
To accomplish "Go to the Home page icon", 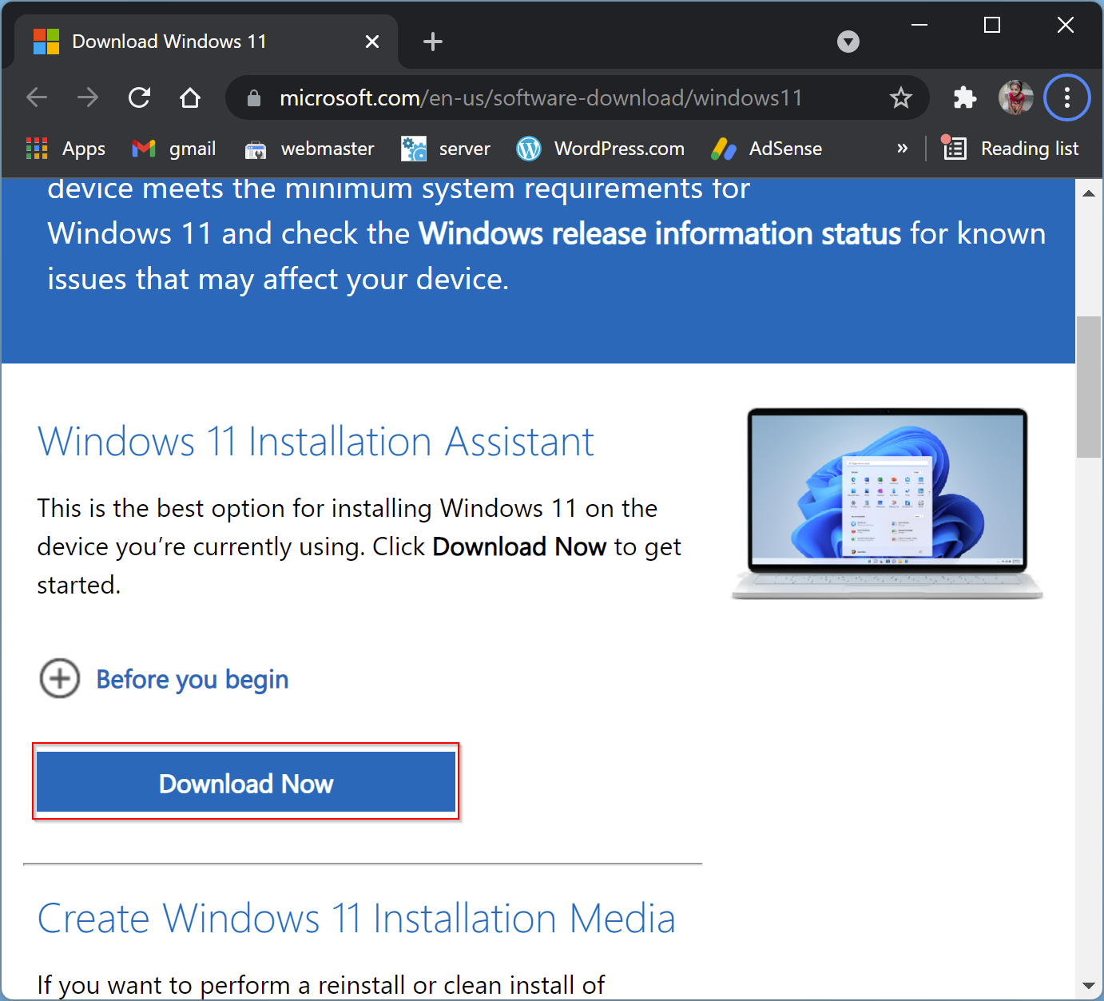I will (190, 97).
